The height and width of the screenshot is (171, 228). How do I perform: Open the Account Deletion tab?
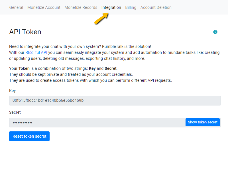click(156, 7)
